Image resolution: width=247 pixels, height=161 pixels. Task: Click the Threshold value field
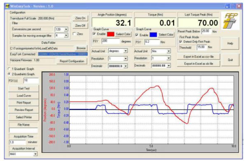[202, 47]
